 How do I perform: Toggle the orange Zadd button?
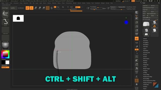pos(78,7)
